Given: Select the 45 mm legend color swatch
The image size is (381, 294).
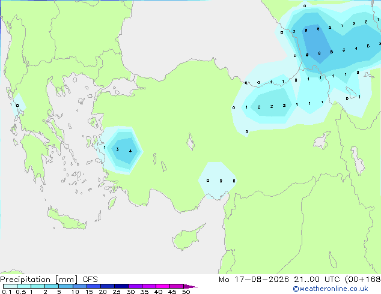Looking at the screenshot, I should coord(177,286).
